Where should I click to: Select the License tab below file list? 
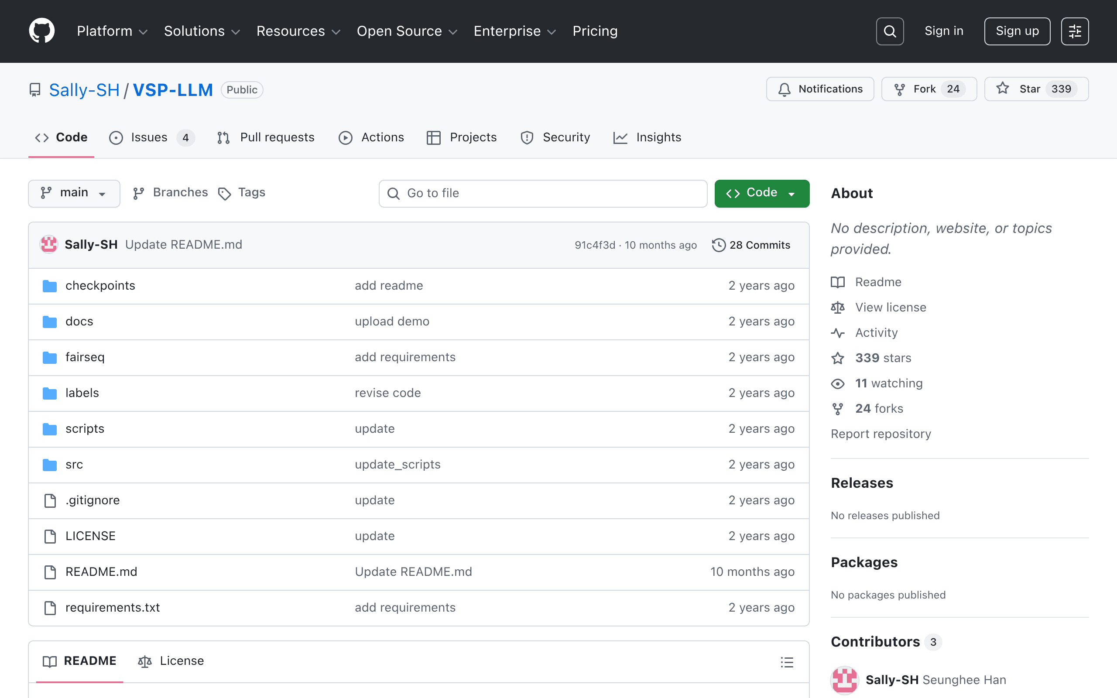[171, 661]
